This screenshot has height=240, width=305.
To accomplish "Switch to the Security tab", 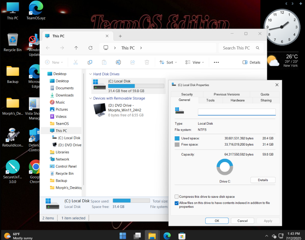I will [x=187, y=94].
